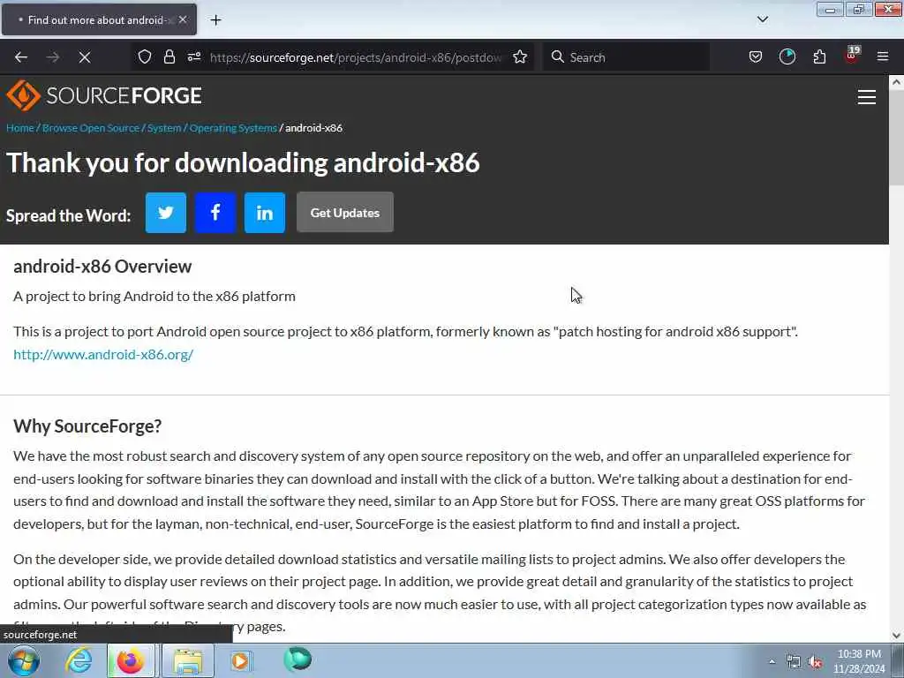Image resolution: width=904 pixels, height=678 pixels.
Task: Stop loading the page
Action: (85, 57)
